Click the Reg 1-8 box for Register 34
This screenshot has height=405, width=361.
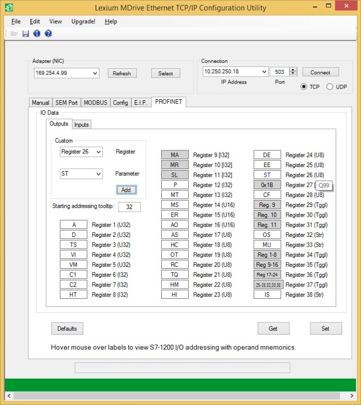pos(267,255)
